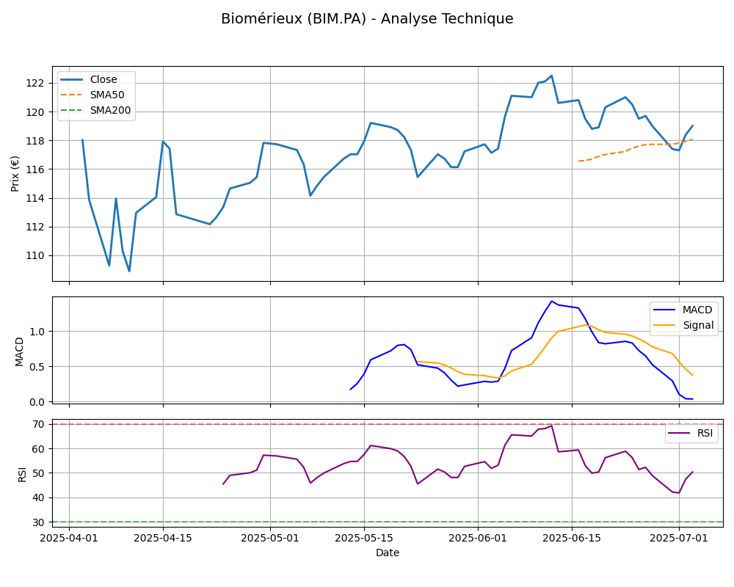This screenshot has height=587, width=734.
Task: Click the "2025-05-15" date tick label
Action: coord(364,538)
